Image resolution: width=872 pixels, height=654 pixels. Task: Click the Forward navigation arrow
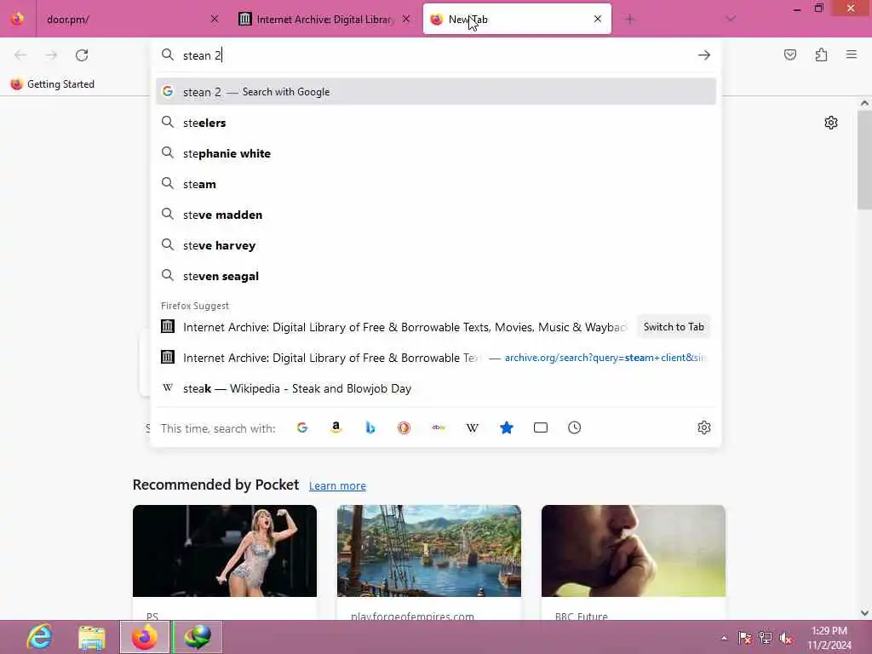point(51,55)
